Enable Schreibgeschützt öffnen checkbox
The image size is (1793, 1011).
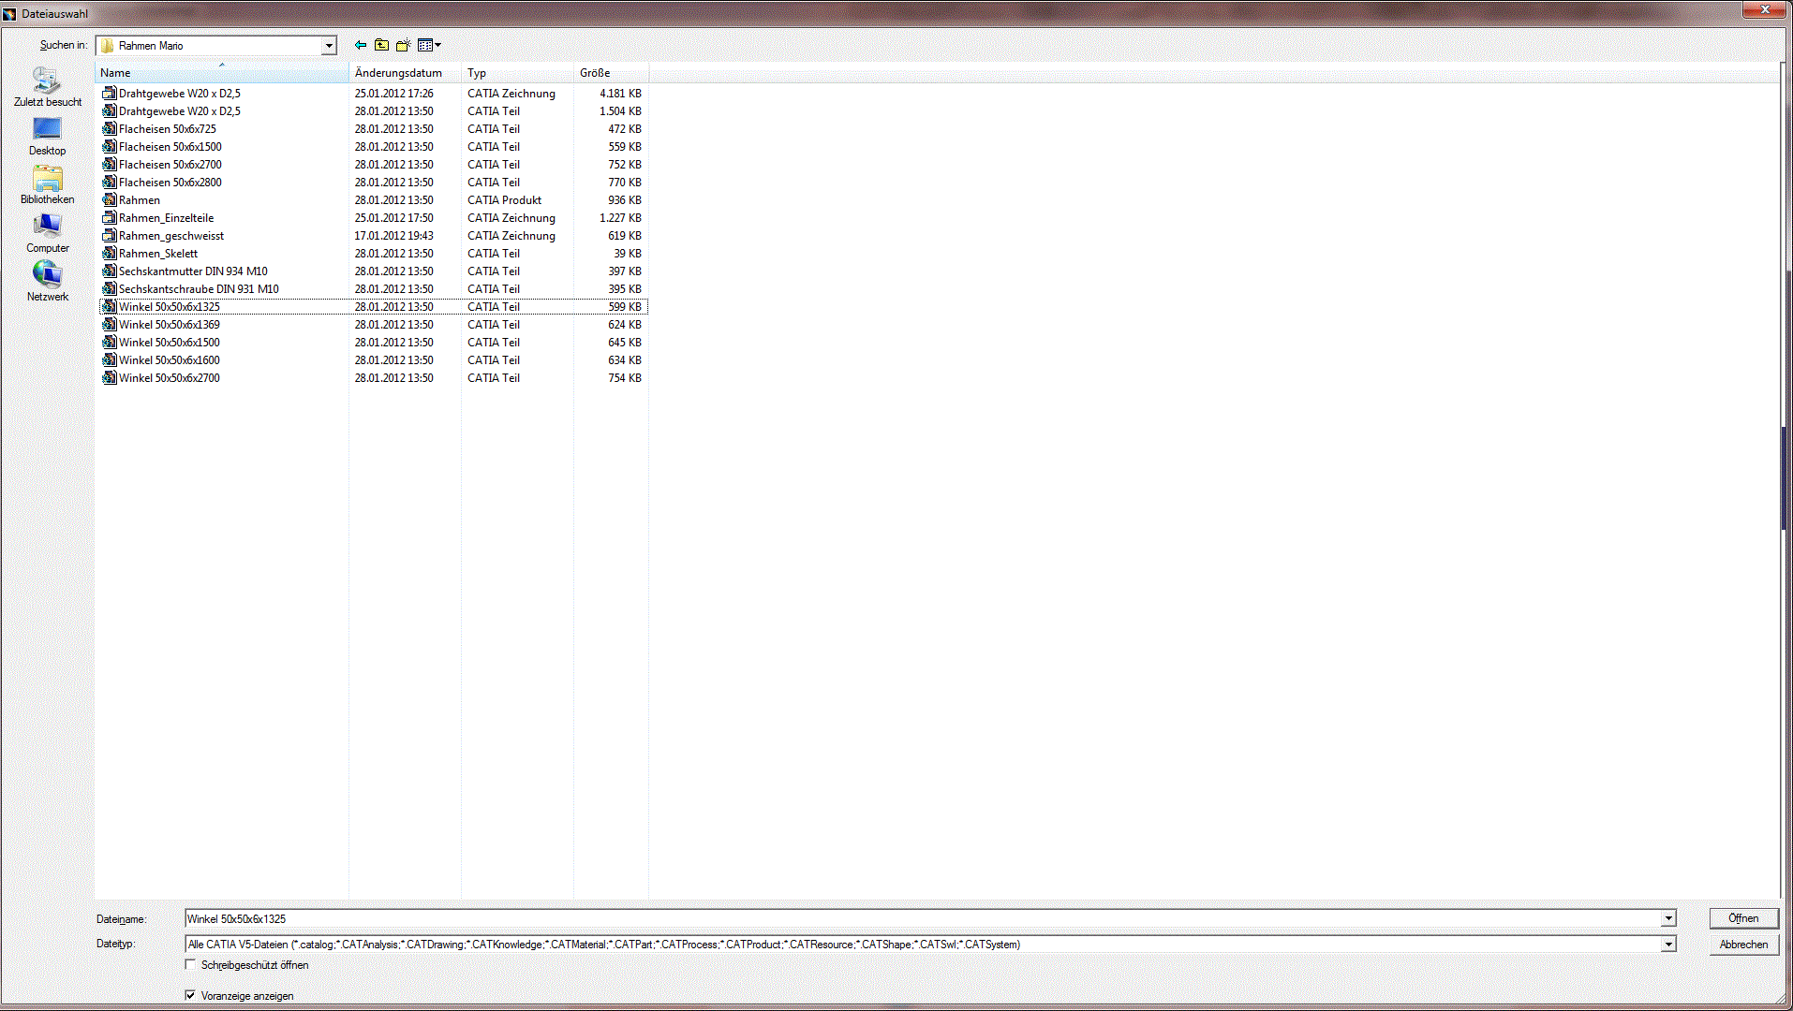(x=191, y=964)
